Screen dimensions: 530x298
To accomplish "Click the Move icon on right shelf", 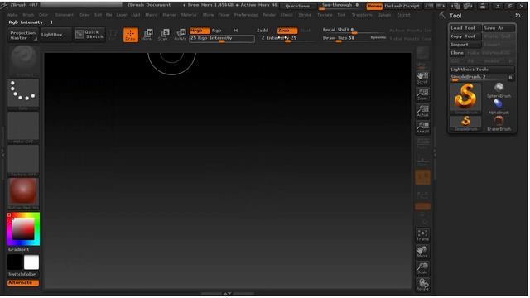I will coord(422,252).
